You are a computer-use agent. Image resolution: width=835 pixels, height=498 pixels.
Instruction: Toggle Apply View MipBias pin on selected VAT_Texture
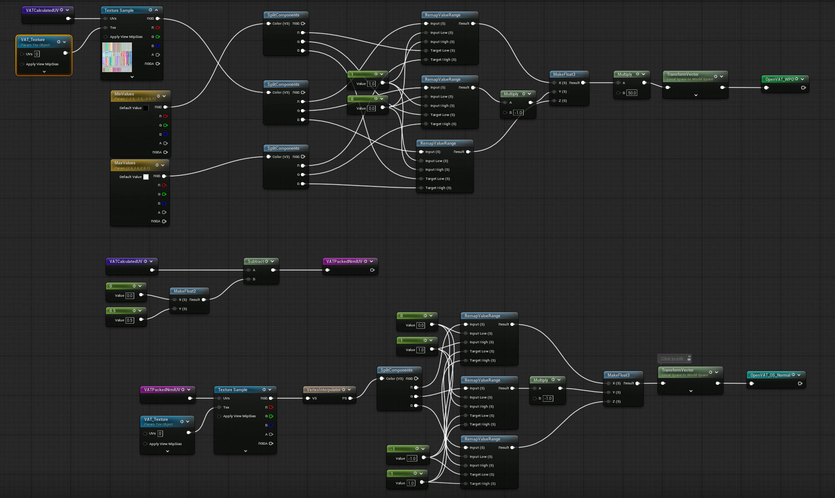[22, 64]
